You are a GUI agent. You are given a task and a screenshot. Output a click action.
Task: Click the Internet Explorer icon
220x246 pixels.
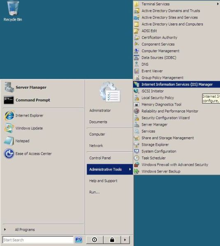click(x=9, y=116)
